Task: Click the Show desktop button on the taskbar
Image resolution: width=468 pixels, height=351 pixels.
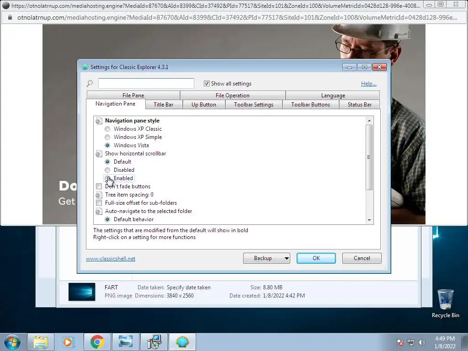Action: pyautogui.click(x=464, y=342)
